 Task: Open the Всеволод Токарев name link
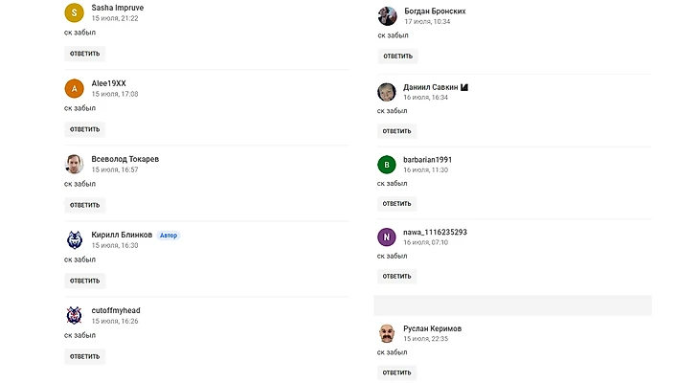point(125,159)
